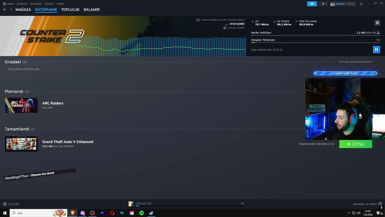The height and width of the screenshot is (217, 385).
Task: Pause the Counter-Strike 2 download
Action: (x=376, y=49)
